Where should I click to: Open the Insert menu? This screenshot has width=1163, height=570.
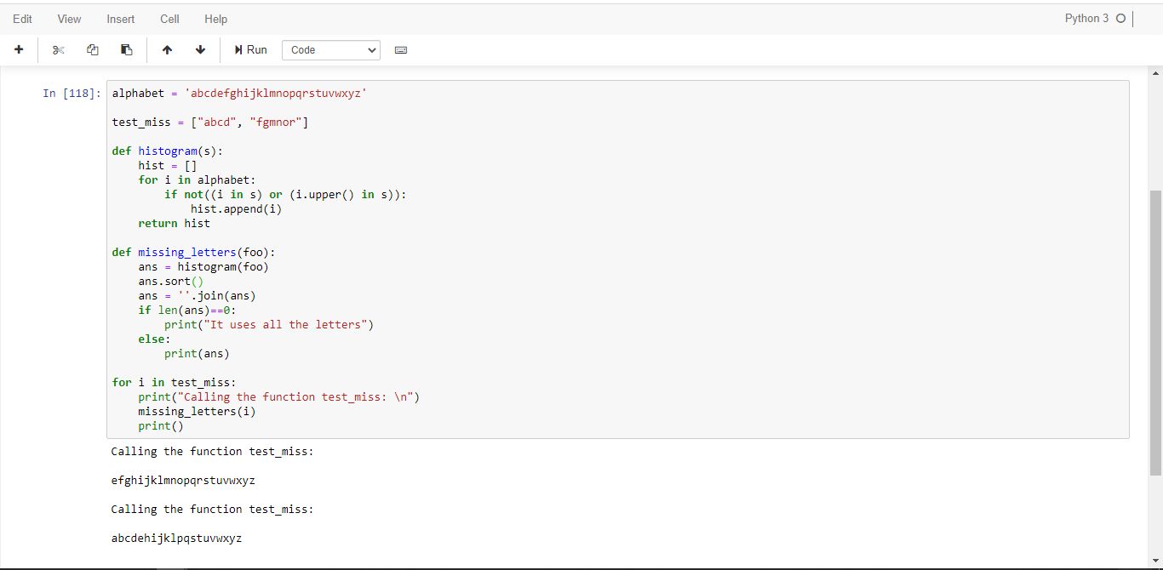pyautogui.click(x=121, y=19)
